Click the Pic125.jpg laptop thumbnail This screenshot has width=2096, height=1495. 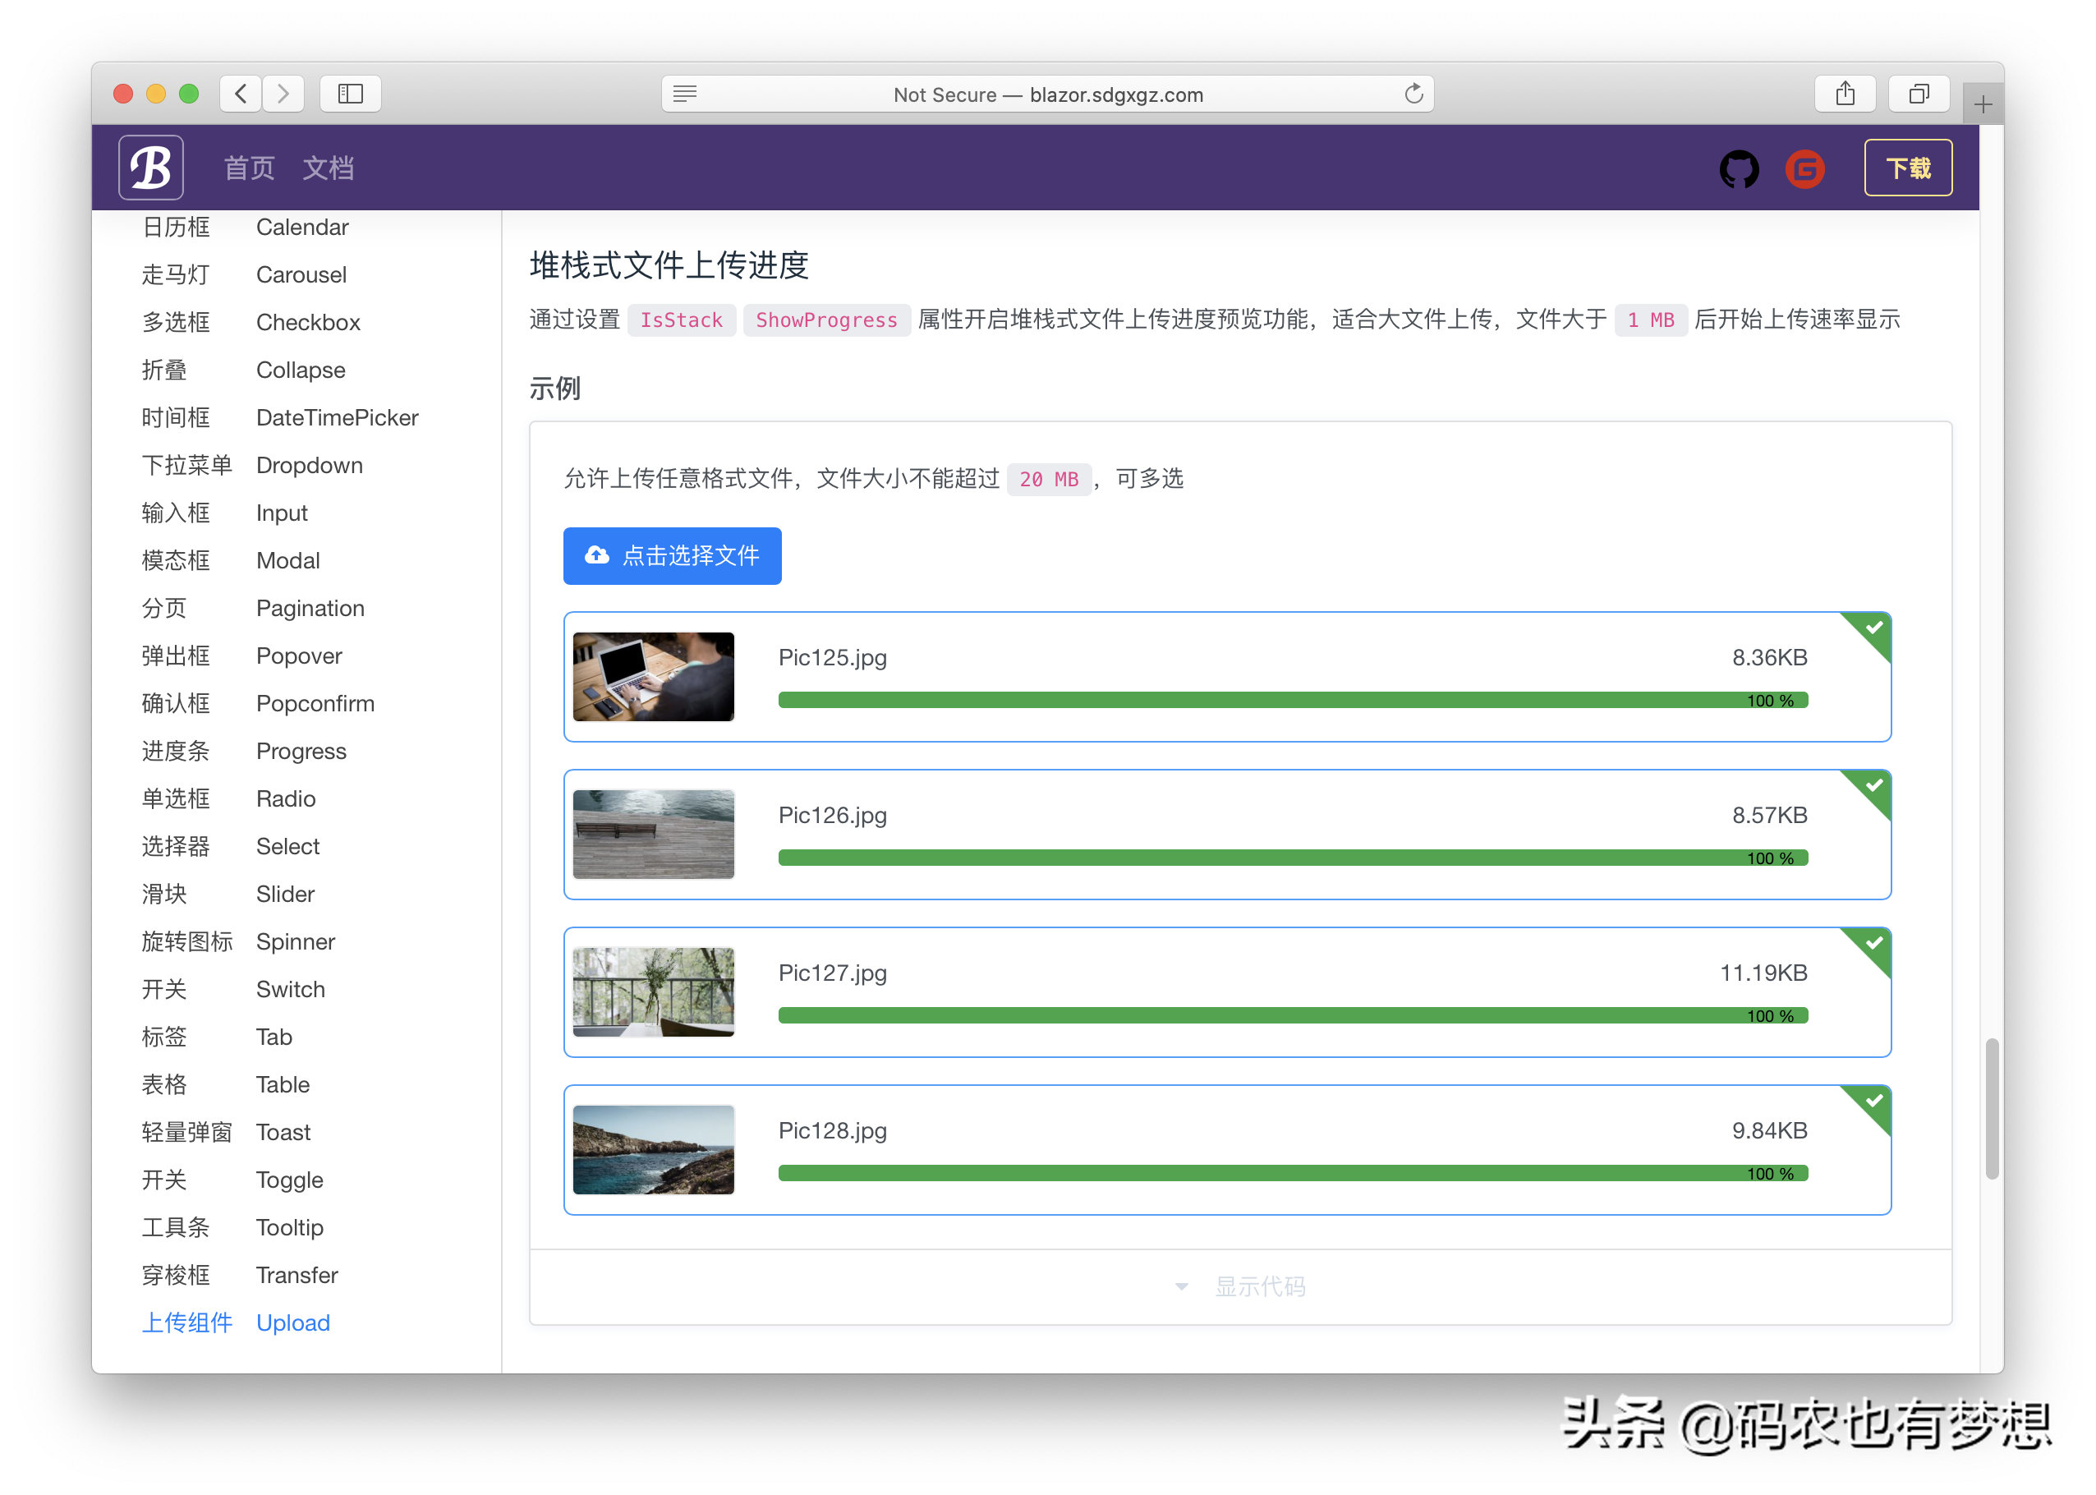pos(654,677)
